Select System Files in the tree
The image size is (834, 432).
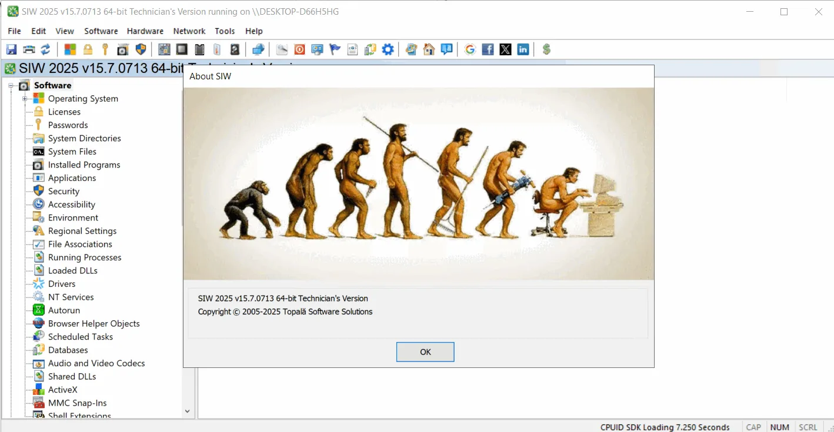72,152
